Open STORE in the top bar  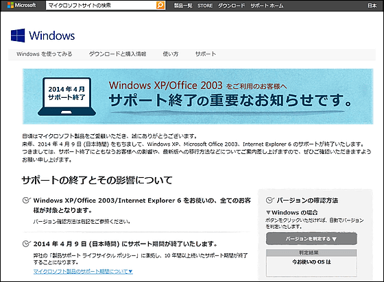pyautogui.click(x=205, y=5)
